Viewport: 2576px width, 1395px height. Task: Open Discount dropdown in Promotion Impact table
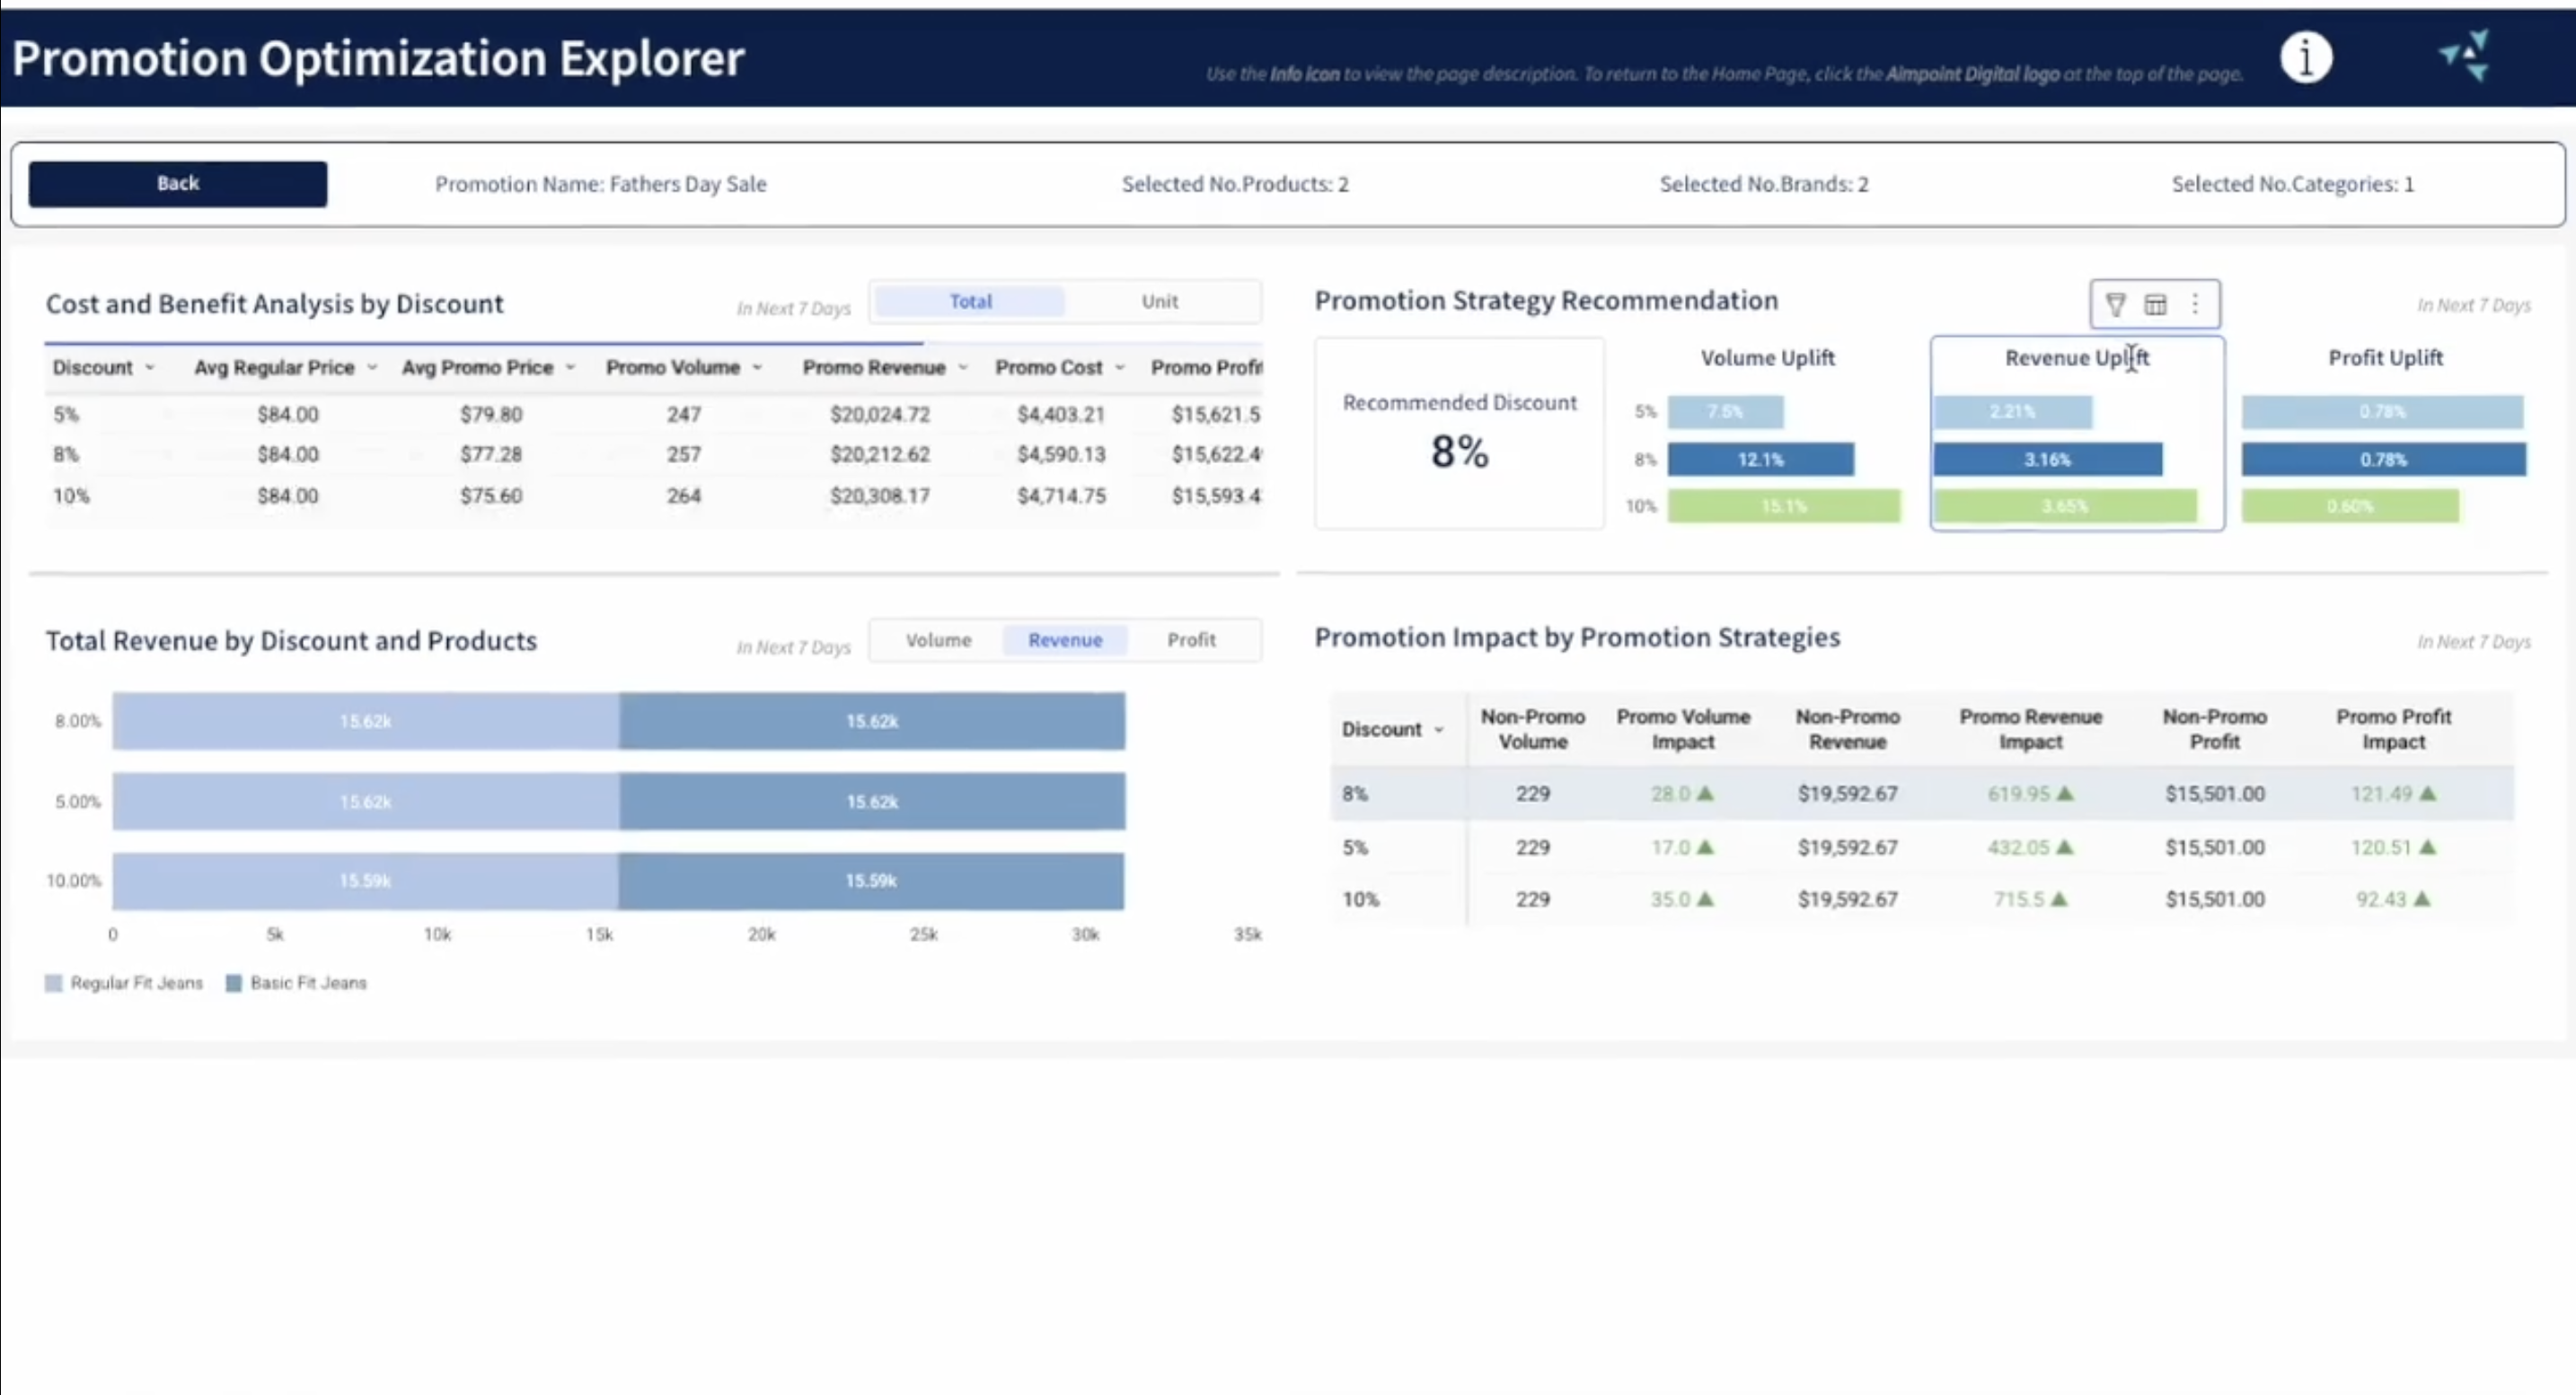pos(1439,730)
